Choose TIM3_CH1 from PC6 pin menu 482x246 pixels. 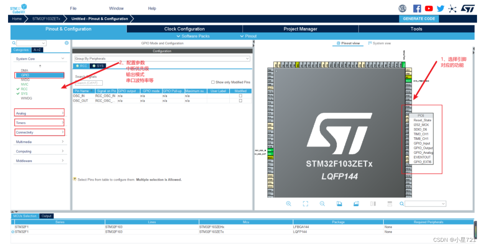point(421,134)
